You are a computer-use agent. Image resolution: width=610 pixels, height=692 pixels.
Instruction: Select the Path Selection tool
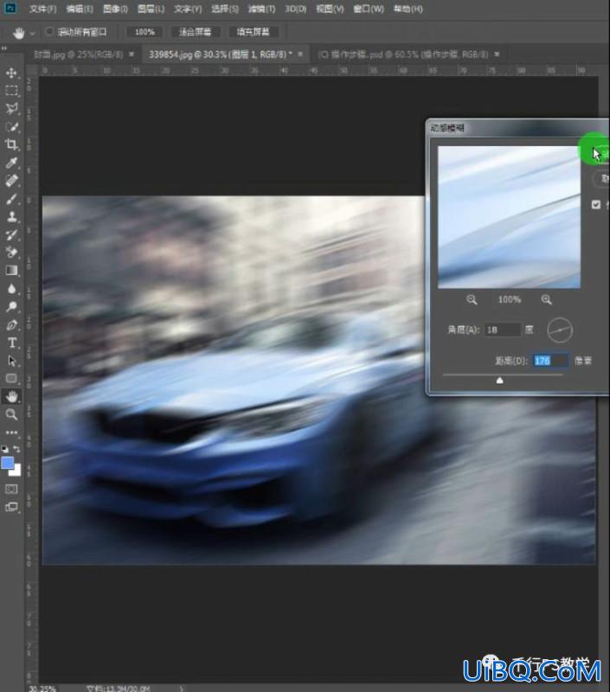tap(11, 361)
